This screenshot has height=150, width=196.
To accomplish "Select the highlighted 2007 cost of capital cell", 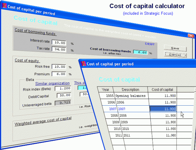I will [163, 109].
